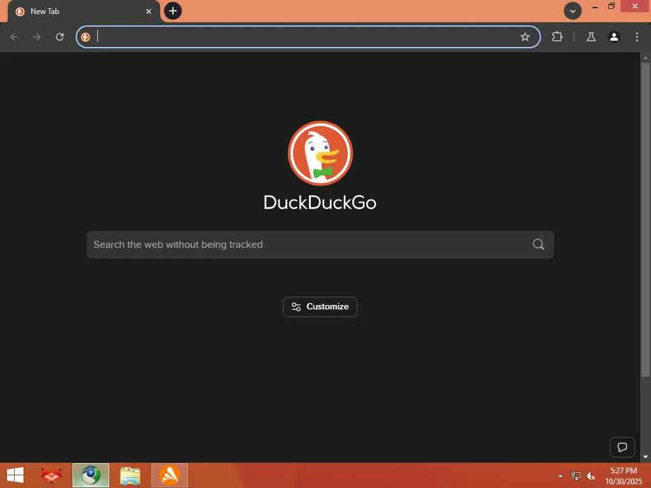Image resolution: width=651 pixels, height=488 pixels.
Task: Open the profile avatar menu
Action: (x=613, y=37)
